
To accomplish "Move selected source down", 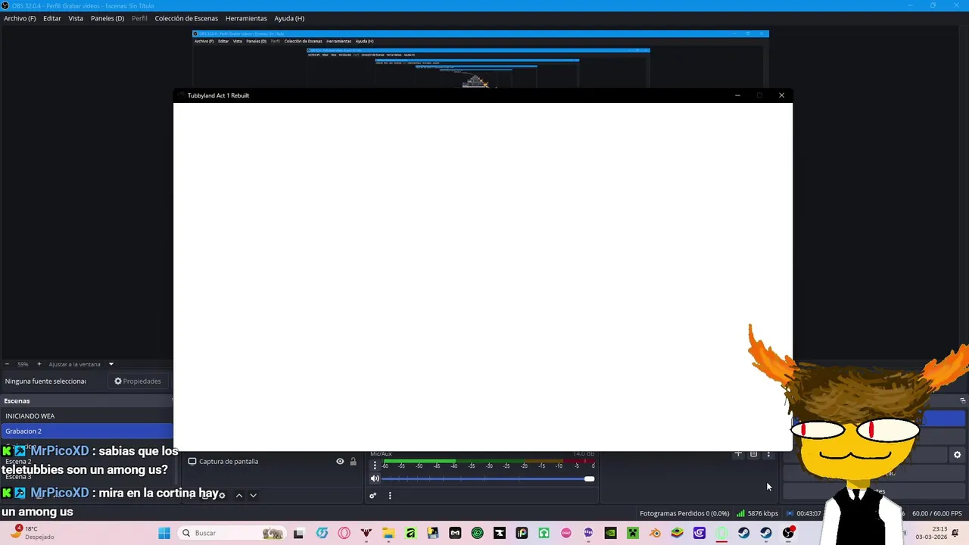I will (253, 495).
